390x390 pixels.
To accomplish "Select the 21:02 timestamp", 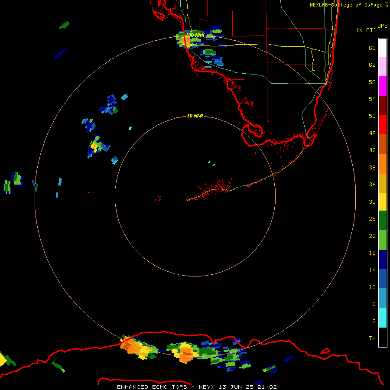I will pyautogui.click(x=267, y=387).
